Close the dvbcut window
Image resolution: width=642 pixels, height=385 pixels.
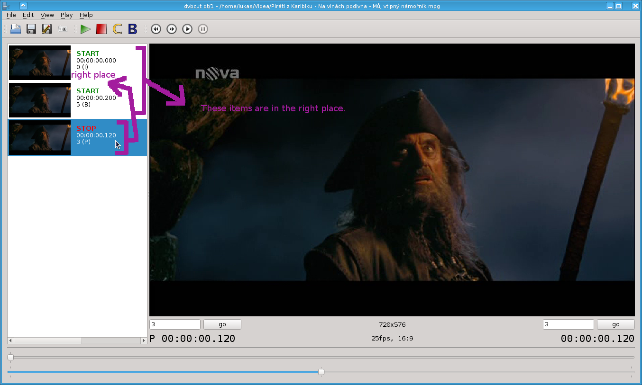click(x=635, y=6)
